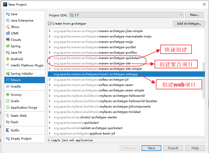The image size is (209, 153).
Task: Click the New... SDK button
Action: [x=194, y=15]
